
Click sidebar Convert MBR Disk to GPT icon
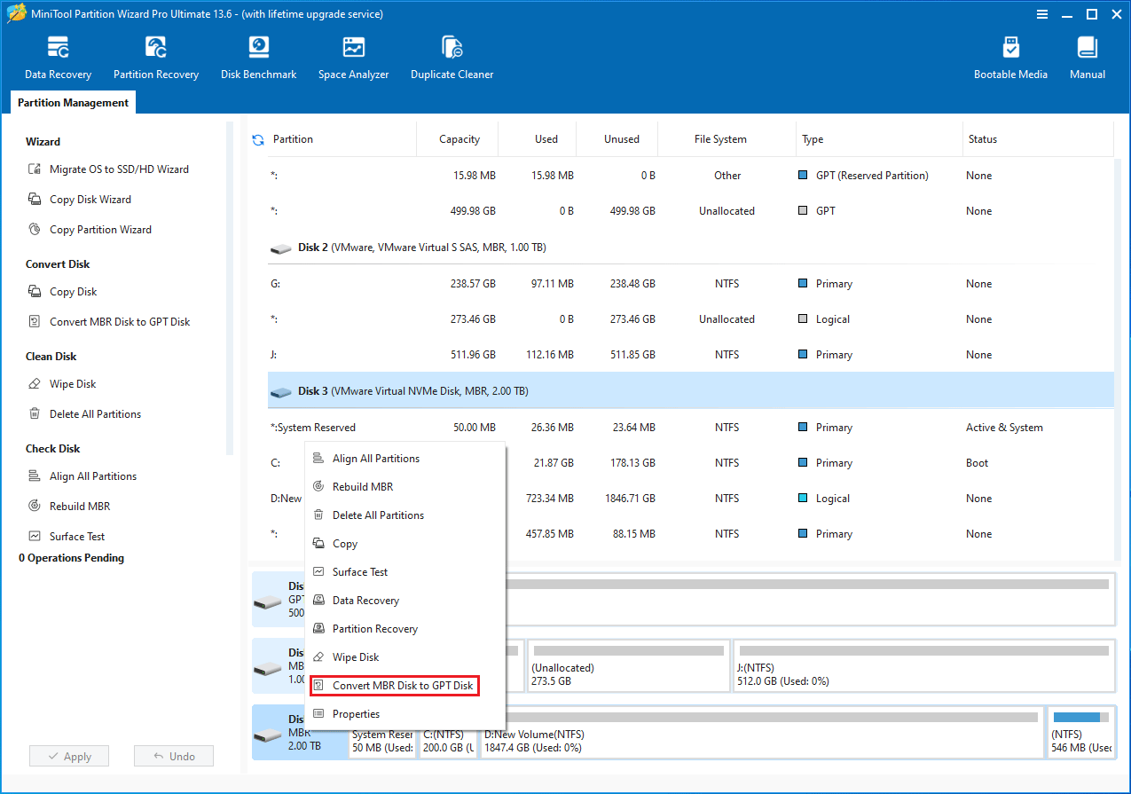pos(35,322)
